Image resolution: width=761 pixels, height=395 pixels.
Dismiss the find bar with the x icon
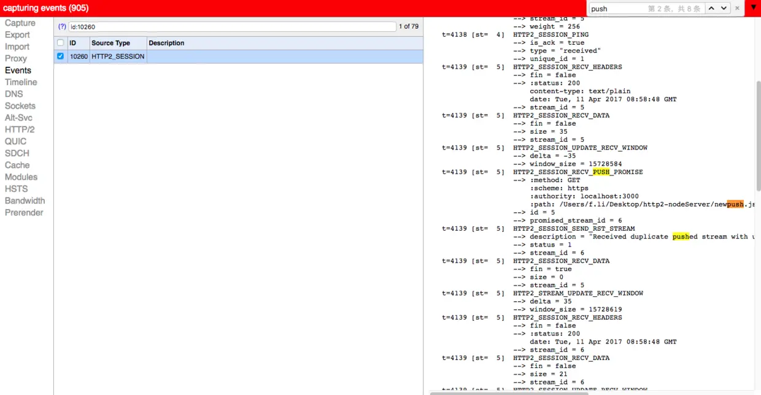click(736, 8)
